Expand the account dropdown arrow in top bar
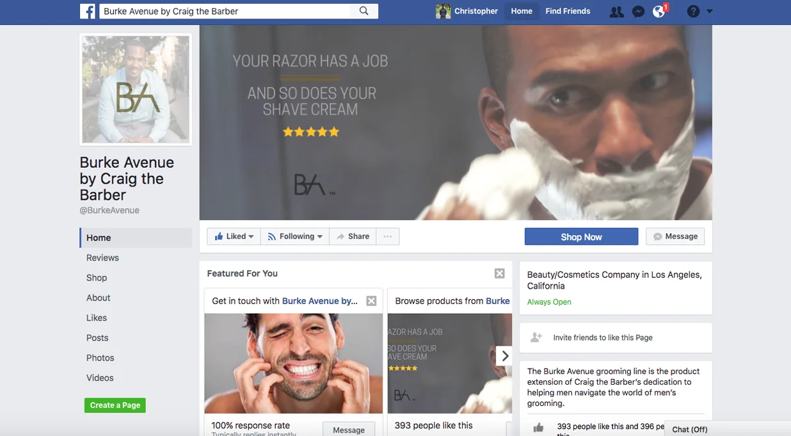The width and height of the screenshot is (791, 436). coord(709,12)
